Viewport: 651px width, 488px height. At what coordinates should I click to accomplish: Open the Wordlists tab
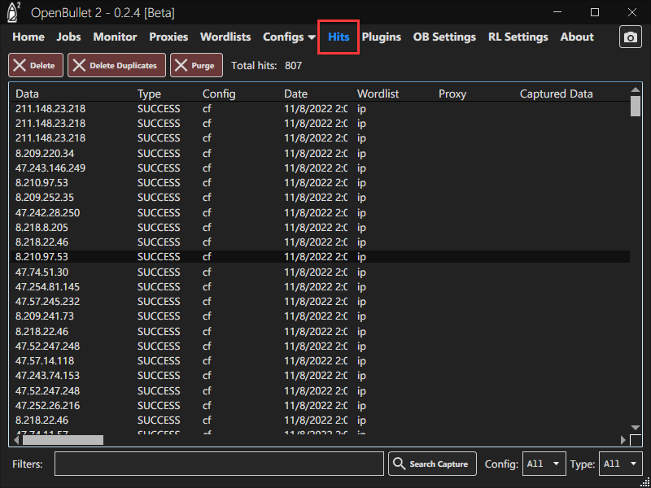tap(225, 37)
